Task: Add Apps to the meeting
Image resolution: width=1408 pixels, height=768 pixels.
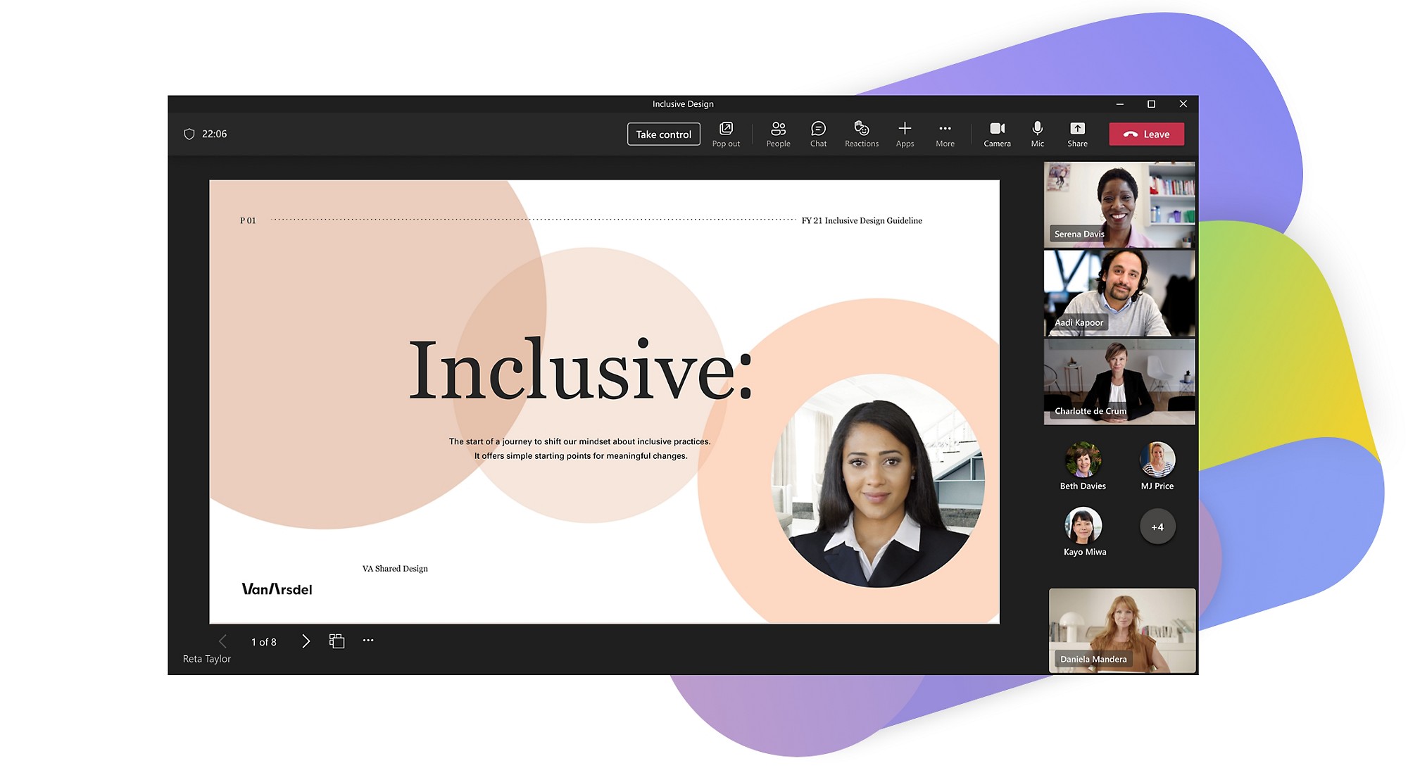Action: (x=905, y=134)
